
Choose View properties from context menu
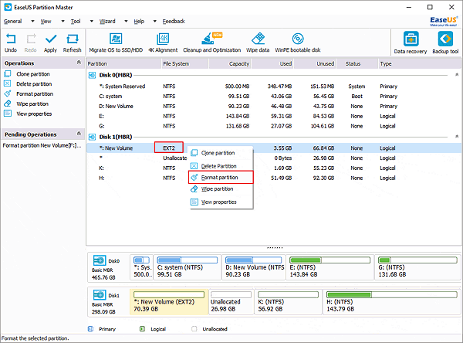[221, 202]
